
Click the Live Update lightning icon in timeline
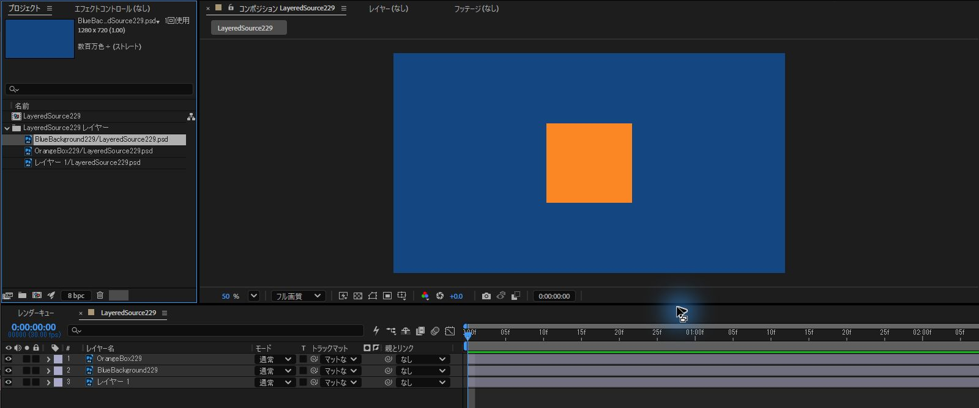click(x=376, y=331)
